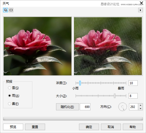The width and height of the screenshot is (146, 133).
Task: Click the 预览 preview button
Action: click(x=13, y=127)
